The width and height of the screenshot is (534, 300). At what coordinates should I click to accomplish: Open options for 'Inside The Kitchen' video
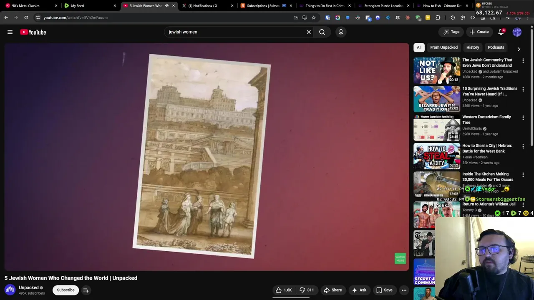(x=523, y=175)
